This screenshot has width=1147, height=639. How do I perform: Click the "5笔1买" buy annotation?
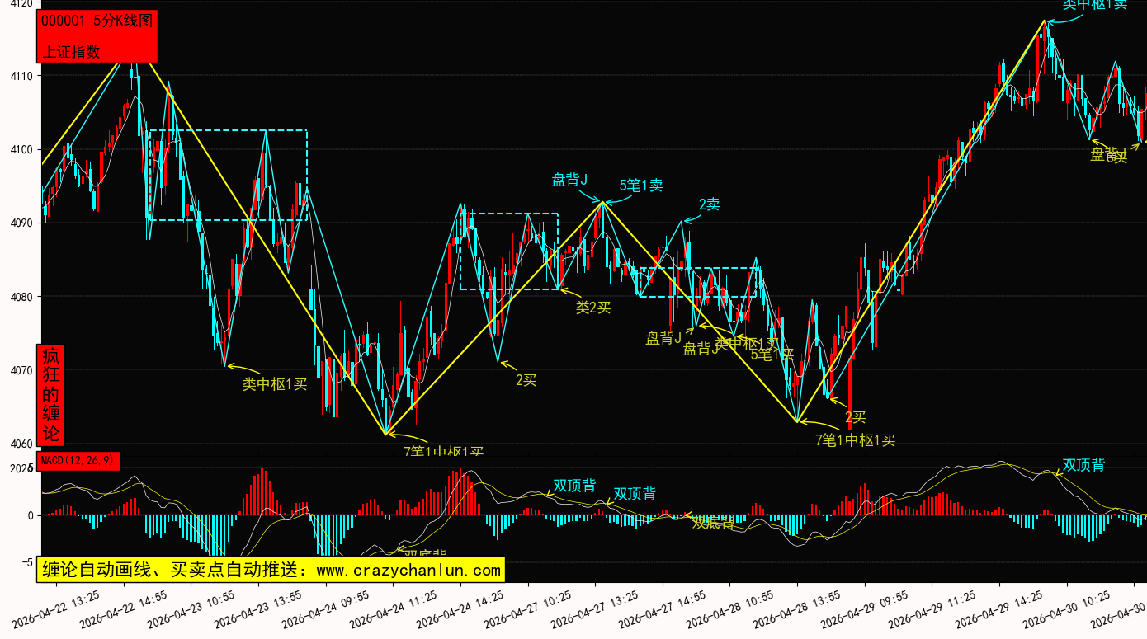[771, 355]
